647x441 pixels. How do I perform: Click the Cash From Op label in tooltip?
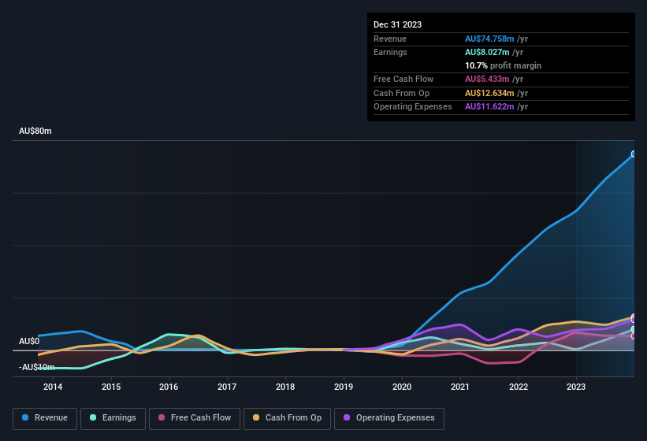(x=401, y=93)
